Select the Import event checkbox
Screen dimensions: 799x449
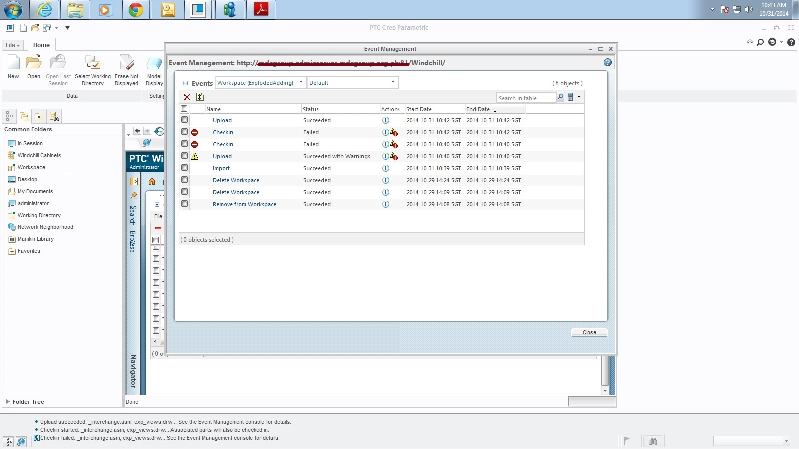[185, 168]
